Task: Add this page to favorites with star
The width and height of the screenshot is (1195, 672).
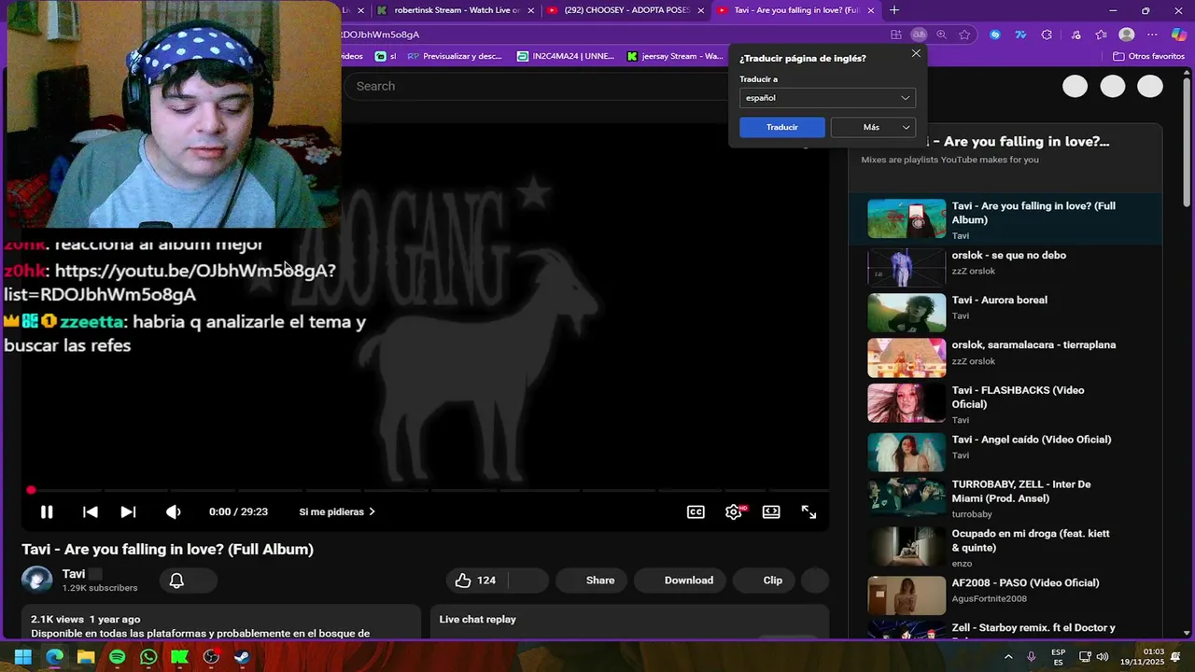Action: 964,35
